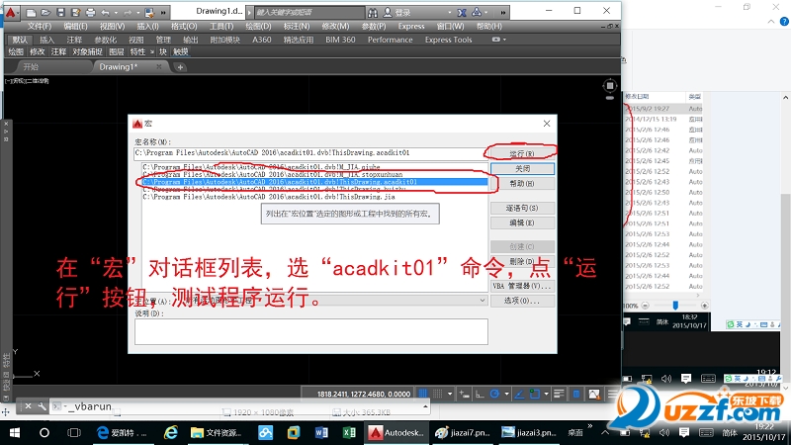Expand command line history up arrow
This screenshot has width=791, height=445.
[425, 406]
